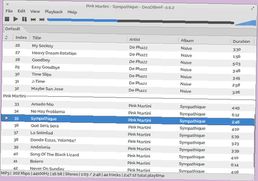Open the Edit menu
This screenshot has height=181, width=258.
(21, 11)
